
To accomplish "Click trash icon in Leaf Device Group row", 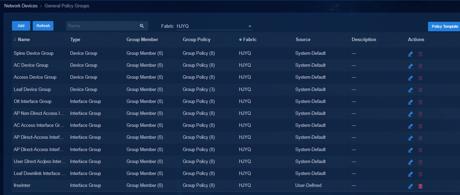I will coord(420,90).
